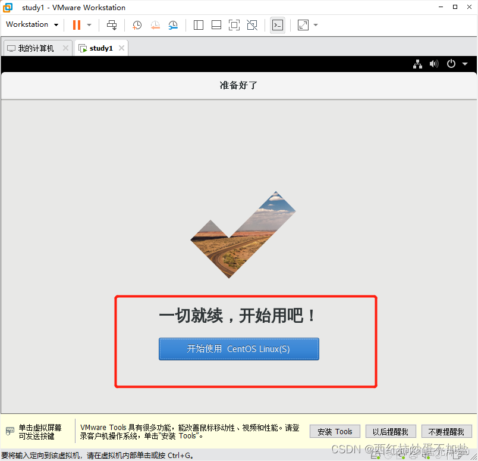478x461 pixels.
Task: Toggle the console view button
Action: pyautogui.click(x=278, y=25)
